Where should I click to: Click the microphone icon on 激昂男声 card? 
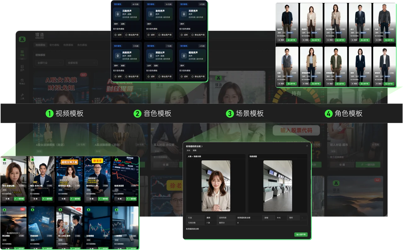click(x=151, y=14)
